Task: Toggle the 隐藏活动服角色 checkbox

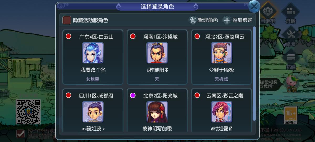Action: pos(67,20)
